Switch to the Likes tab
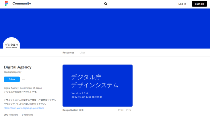 [x=82, y=53]
